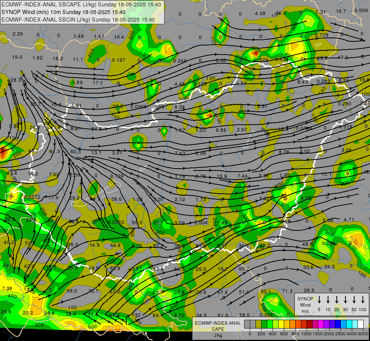370x341 pixels.
Task: Choose the pure blue swatch near 2500
Action: pos(338,324)
